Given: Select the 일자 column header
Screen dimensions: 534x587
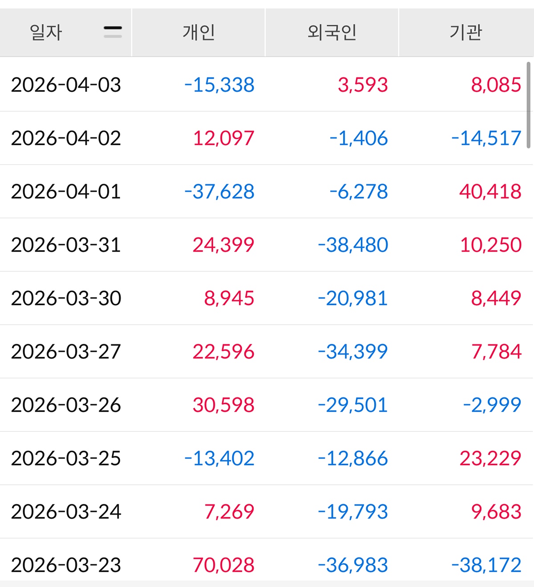Looking at the screenshot, I should tap(46, 32).
